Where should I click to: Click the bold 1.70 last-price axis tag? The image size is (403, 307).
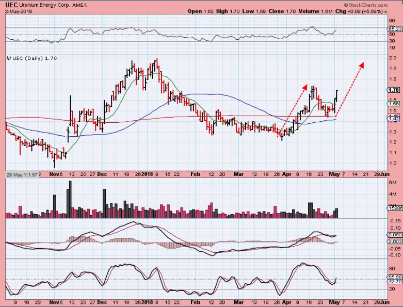tap(394, 90)
